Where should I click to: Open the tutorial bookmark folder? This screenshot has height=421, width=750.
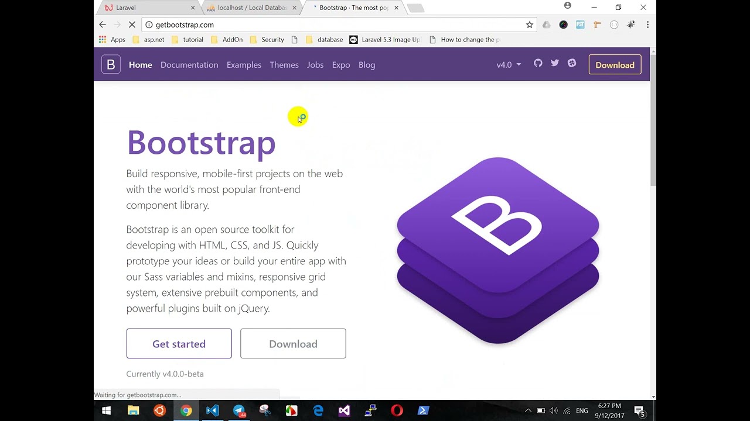click(187, 40)
